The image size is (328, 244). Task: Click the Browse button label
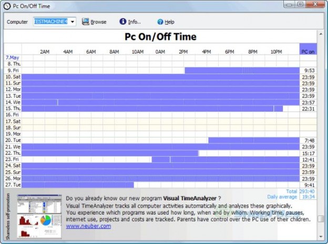coord(98,22)
